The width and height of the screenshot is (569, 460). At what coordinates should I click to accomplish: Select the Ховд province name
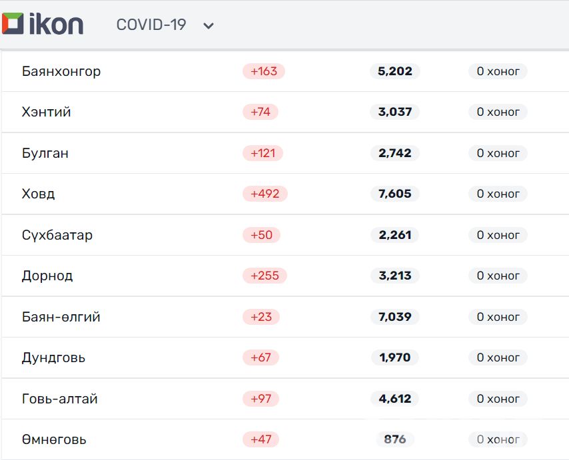(39, 194)
